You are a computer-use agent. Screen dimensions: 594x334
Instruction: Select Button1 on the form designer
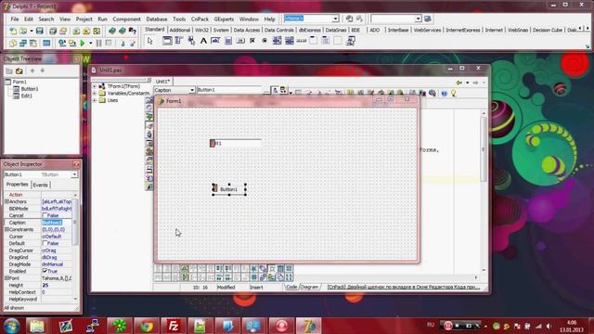click(229, 189)
